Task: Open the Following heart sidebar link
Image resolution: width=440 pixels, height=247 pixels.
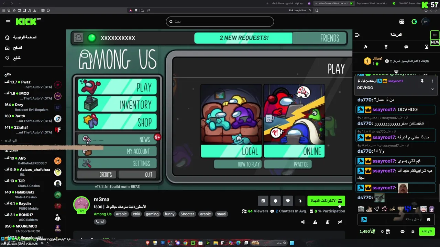Action: coord(13,58)
